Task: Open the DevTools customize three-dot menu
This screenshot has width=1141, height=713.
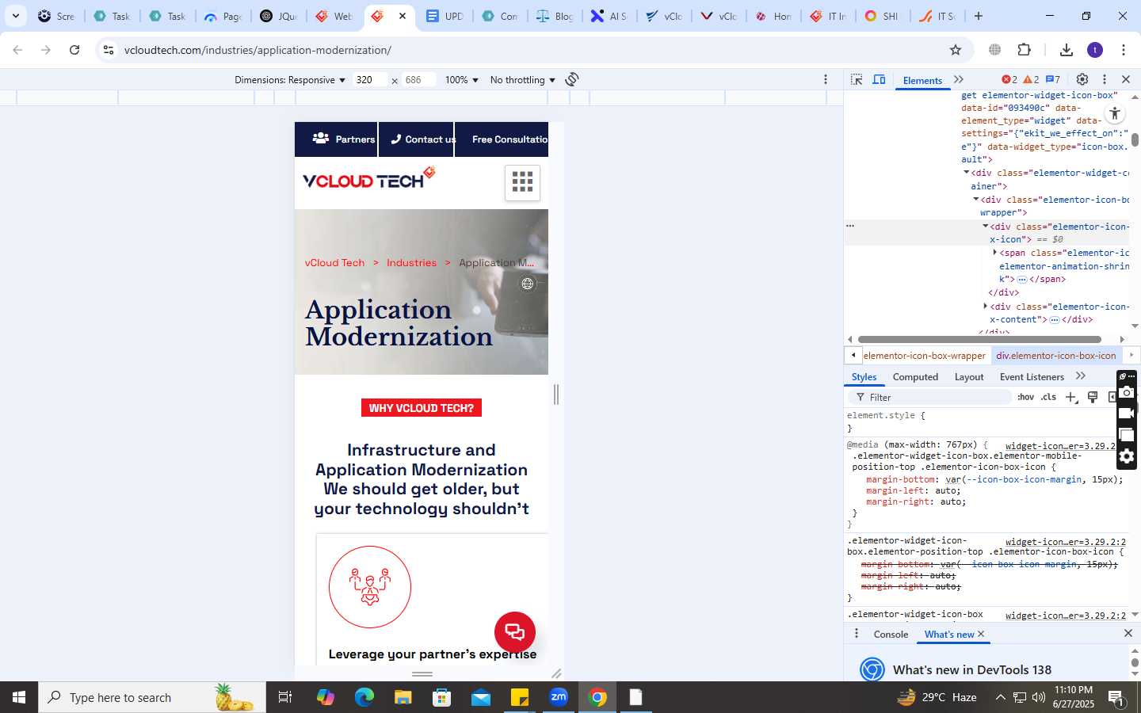Action: click(1105, 79)
